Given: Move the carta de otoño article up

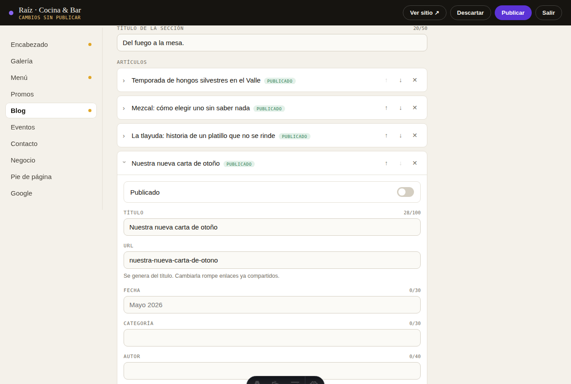Looking at the screenshot, I should [386, 163].
